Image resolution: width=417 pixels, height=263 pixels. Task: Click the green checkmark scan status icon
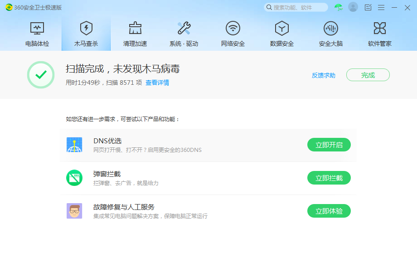[x=41, y=75]
